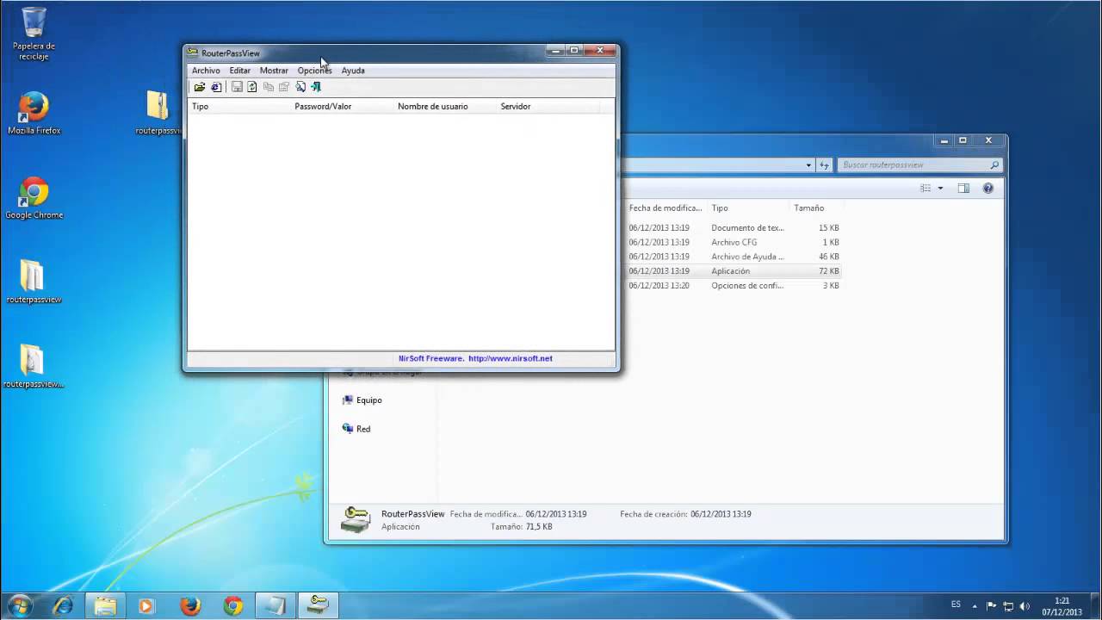This screenshot has width=1102, height=620.
Task: Sort by the Servidor column header
Action: (x=548, y=107)
